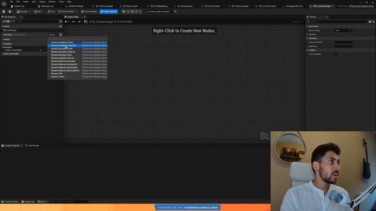Close the My Blueprint panel tab
This screenshot has width=376, height=211.
[21, 17]
